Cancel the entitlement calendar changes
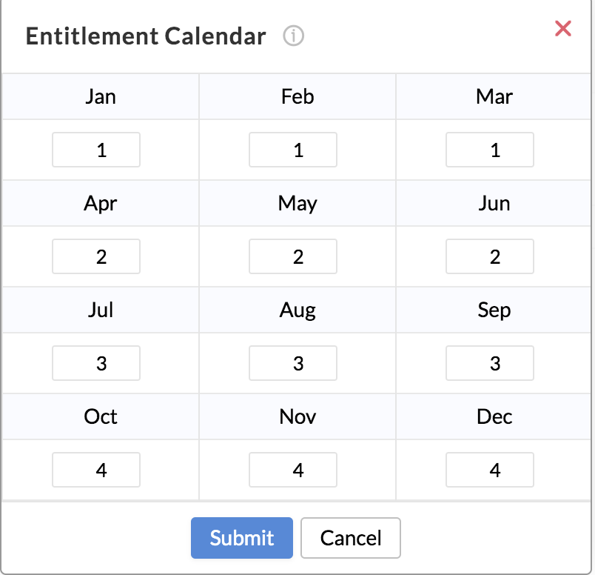The width and height of the screenshot is (595, 575). tap(351, 538)
